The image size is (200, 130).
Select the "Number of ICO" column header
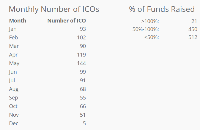click(67, 21)
